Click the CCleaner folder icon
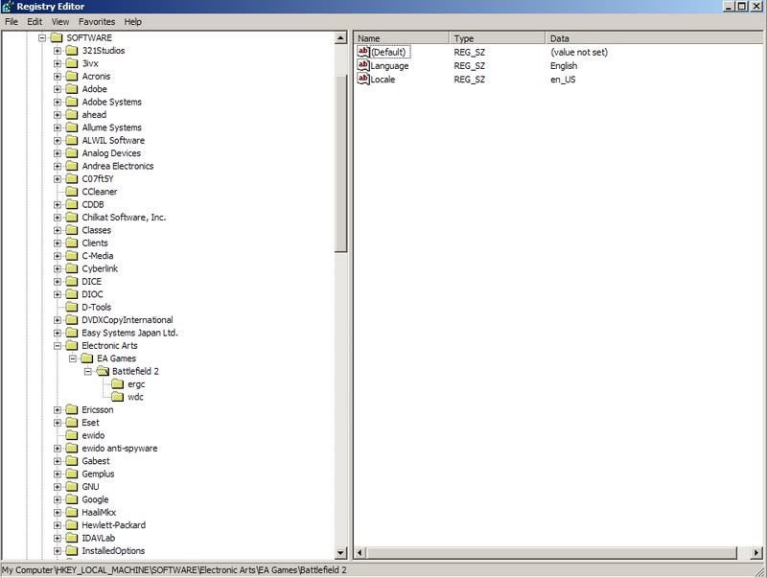This screenshot has height=578, width=767. click(x=72, y=192)
